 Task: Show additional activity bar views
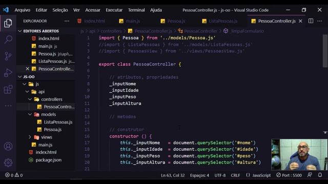point(8,106)
